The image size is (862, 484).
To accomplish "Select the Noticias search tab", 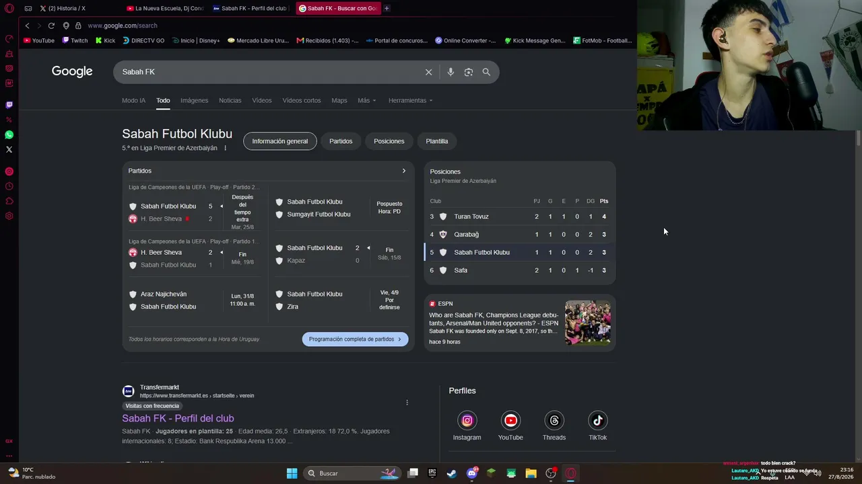I will coord(230,100).
